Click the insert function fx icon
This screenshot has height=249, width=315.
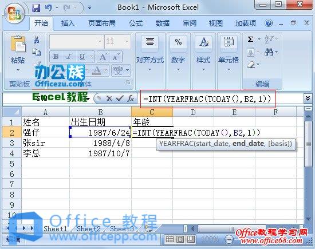(131, 98)
